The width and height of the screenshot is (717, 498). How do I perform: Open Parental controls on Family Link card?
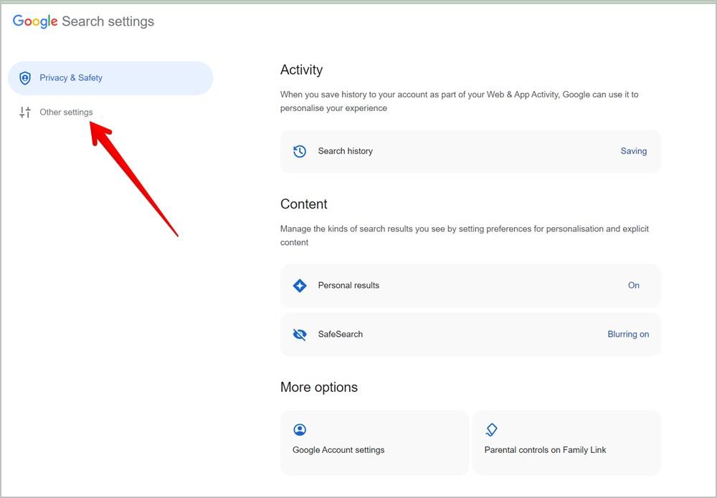click(566, 443)
